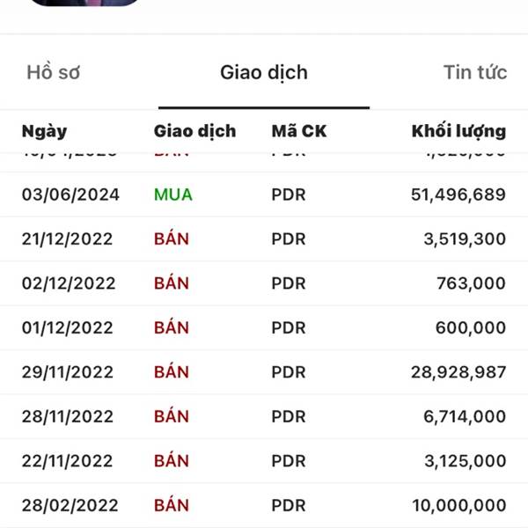Open the Tin tức tab
The width and height of the screenshot is (528, 528).
point(475,72)
